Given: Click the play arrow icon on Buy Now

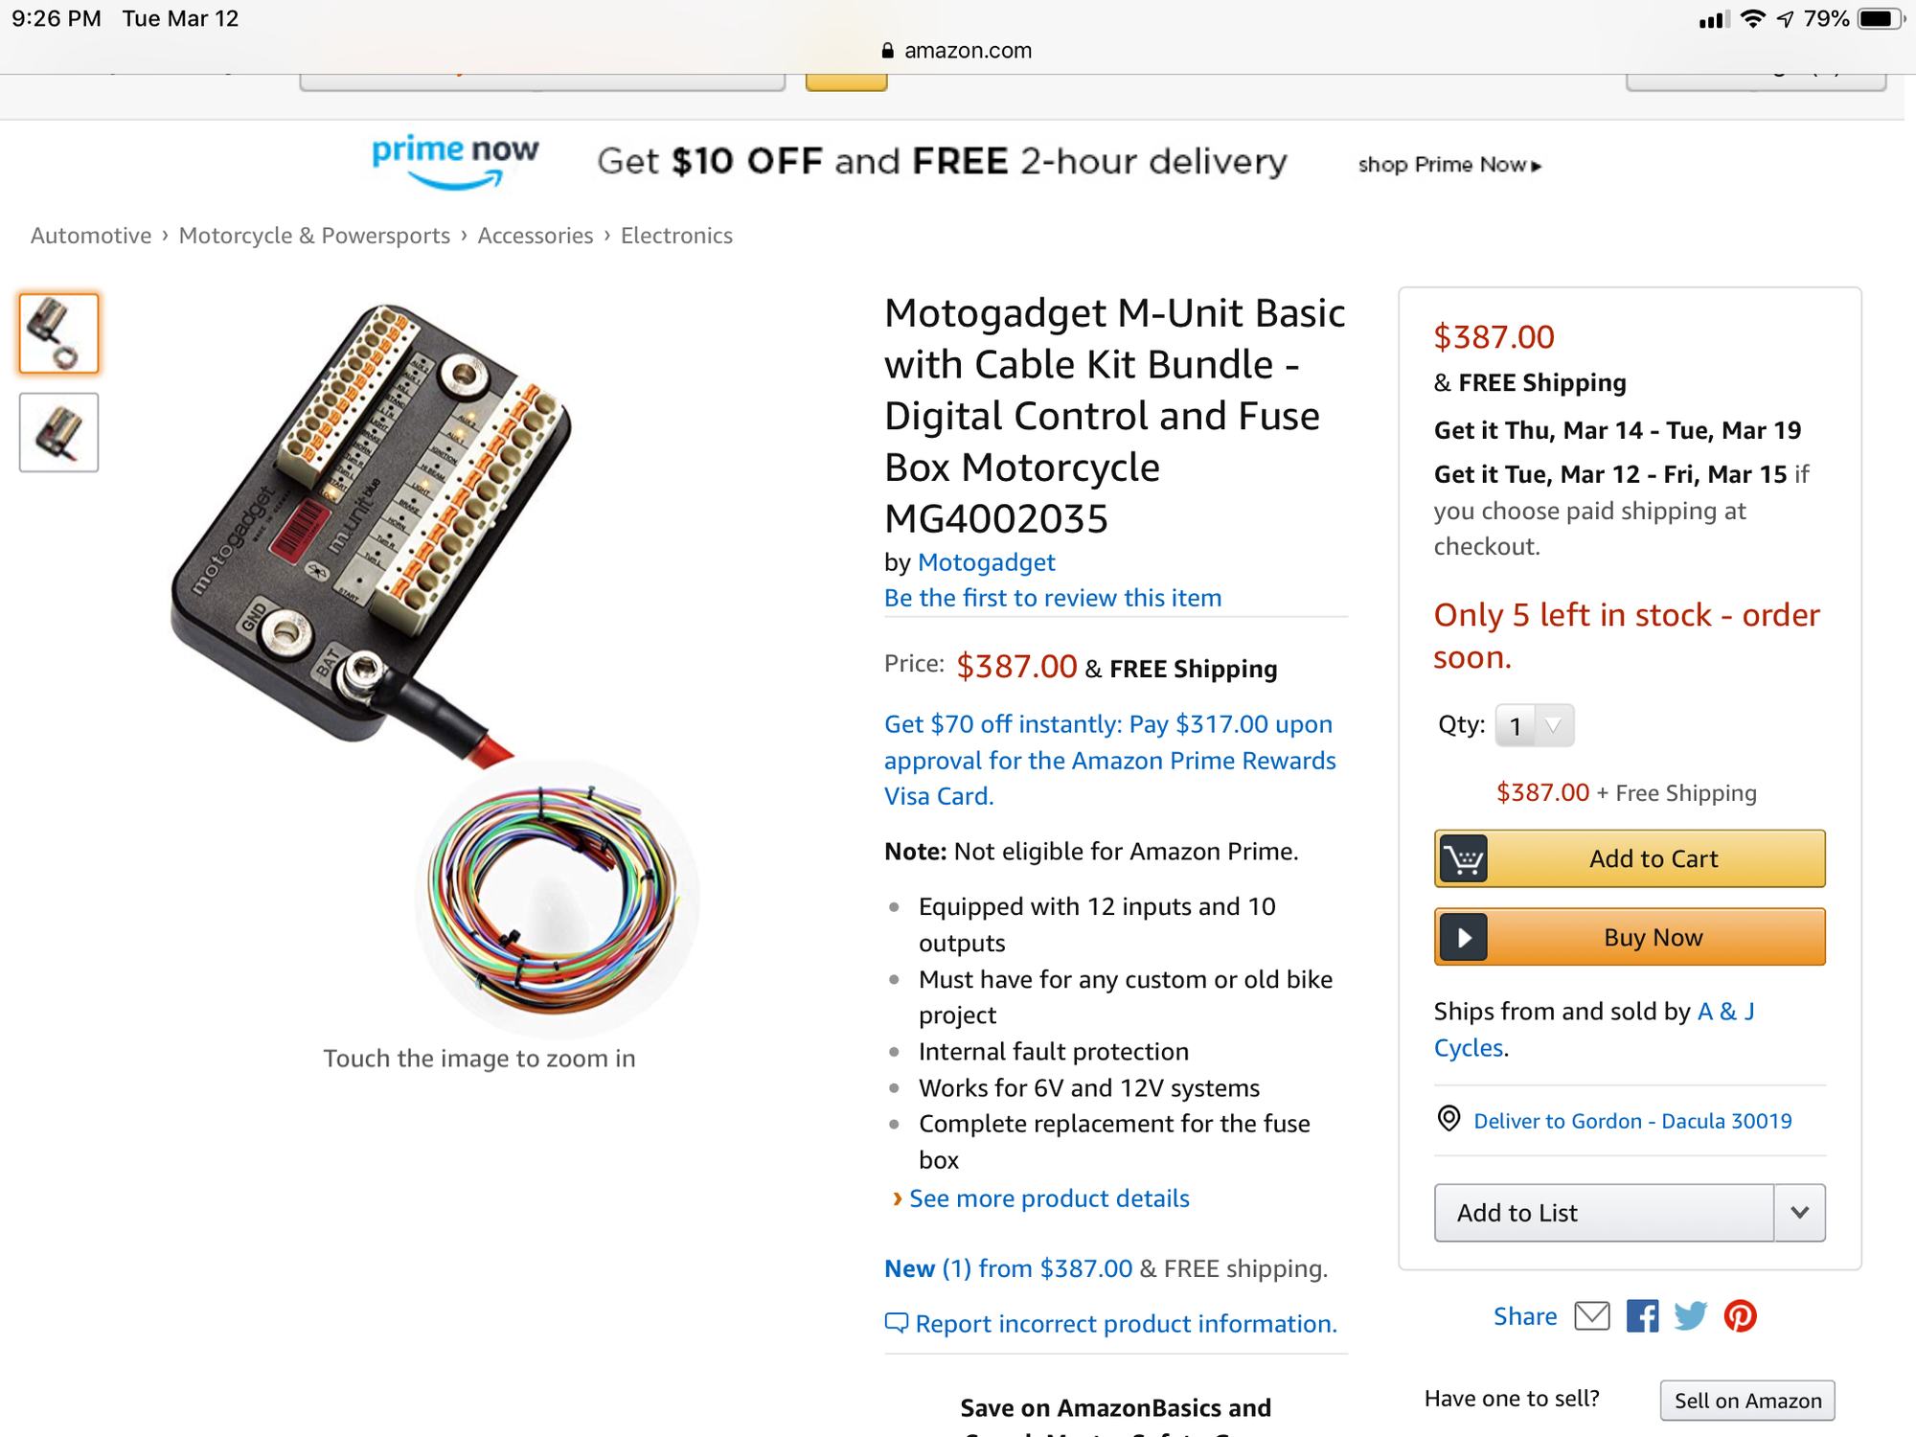Looking at the screenshot, I should pyautogui.click(x=1464, y=937).
